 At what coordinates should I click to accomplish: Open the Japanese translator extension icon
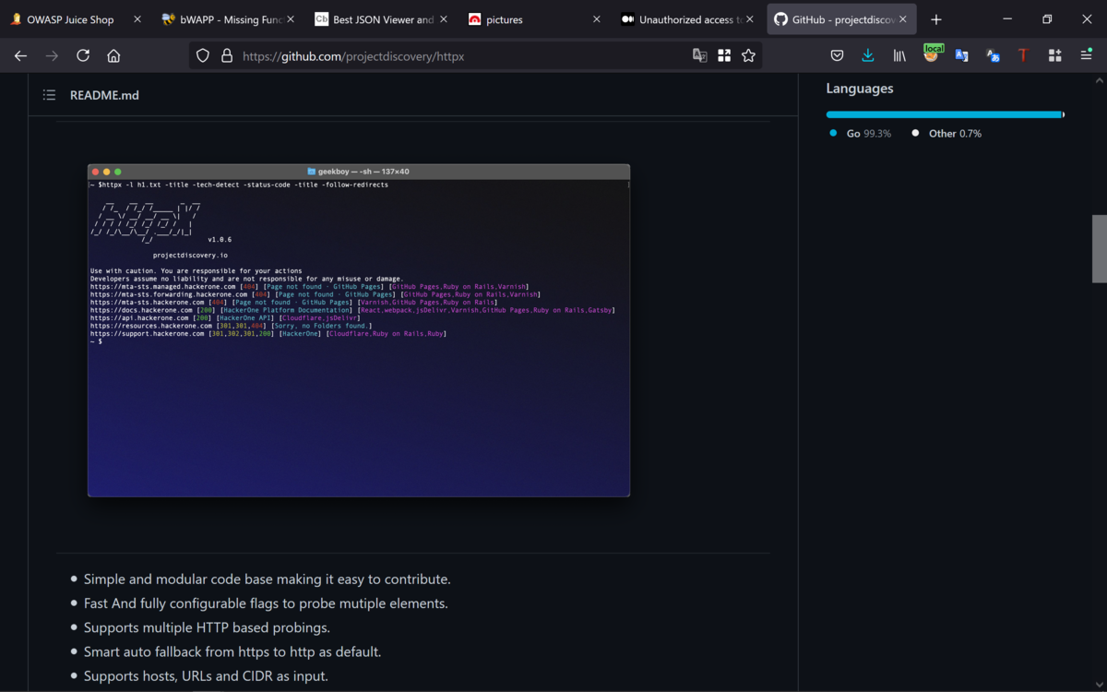pos(993,56)
